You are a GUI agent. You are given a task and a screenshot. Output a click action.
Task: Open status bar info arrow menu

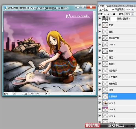[47, 93]
